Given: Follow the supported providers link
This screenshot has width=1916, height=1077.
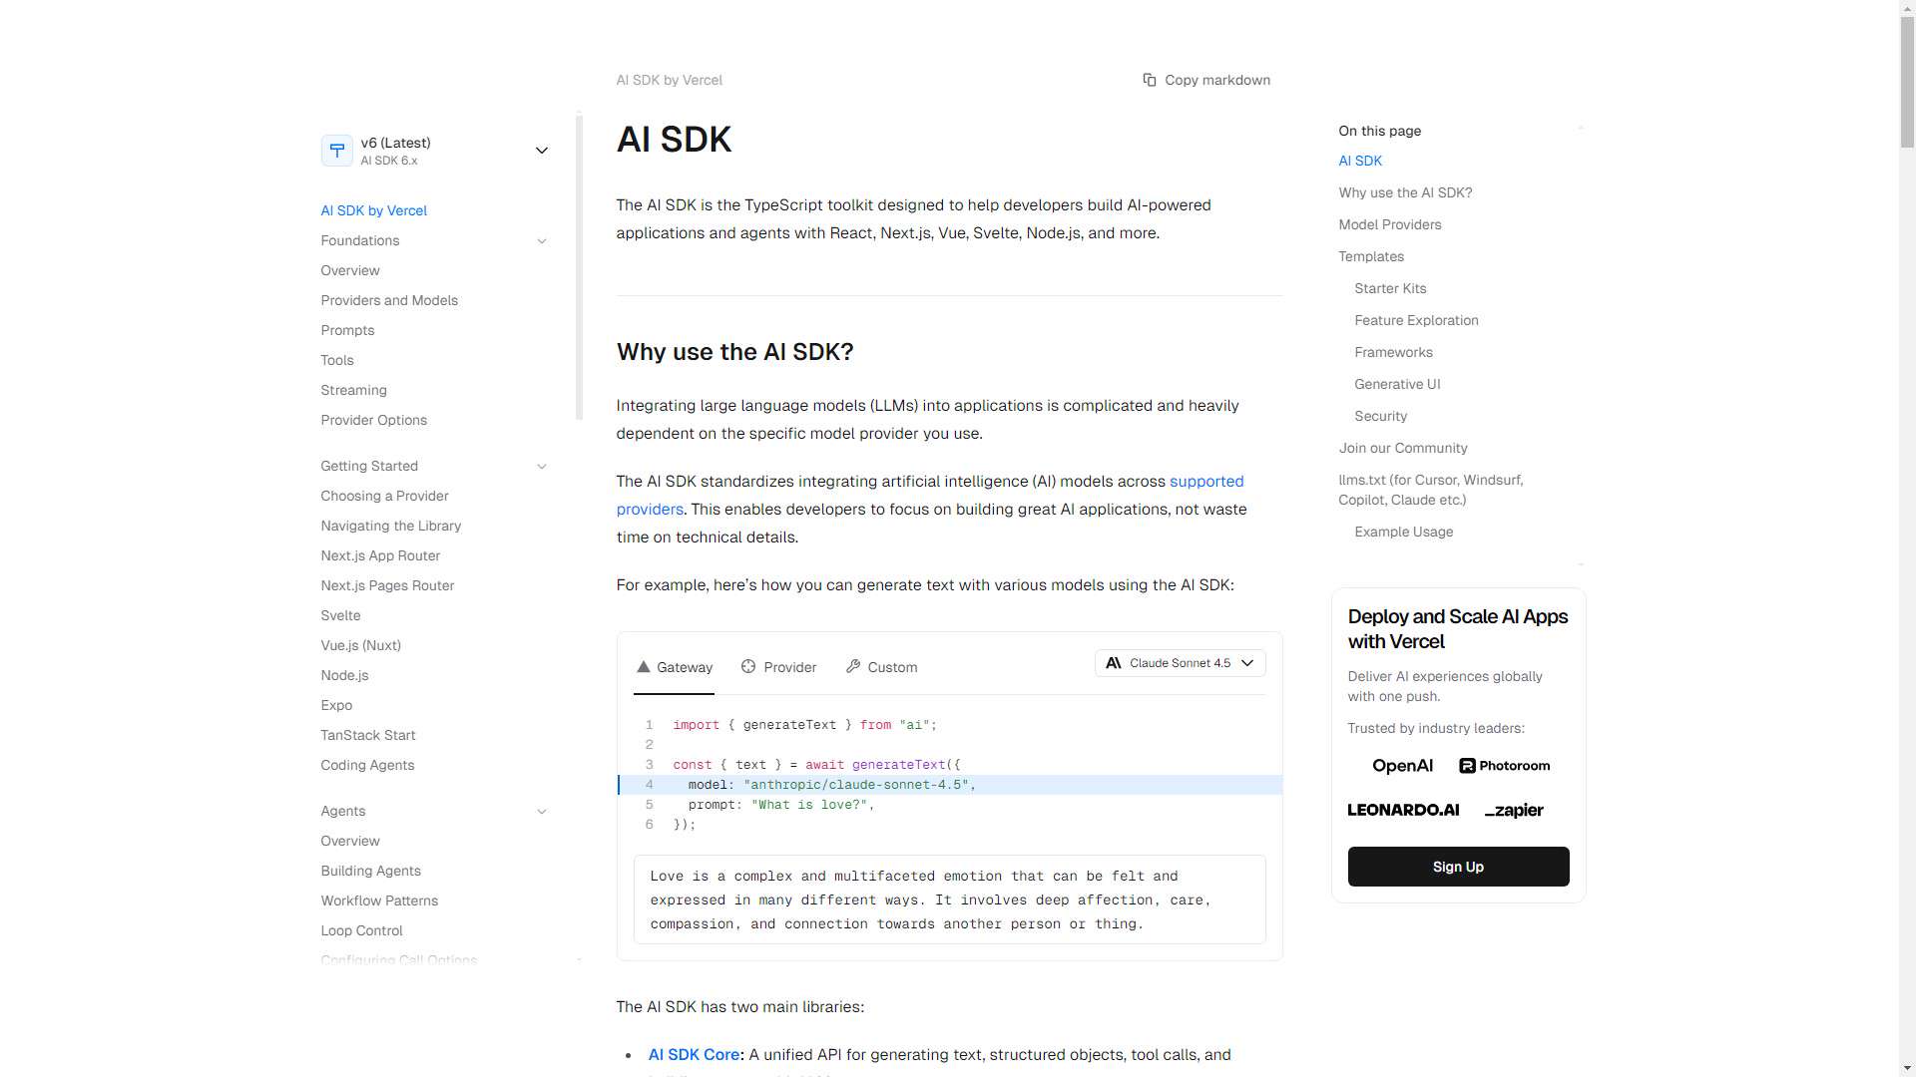Looking at the screenshot, I should (x=1206, y=482).
